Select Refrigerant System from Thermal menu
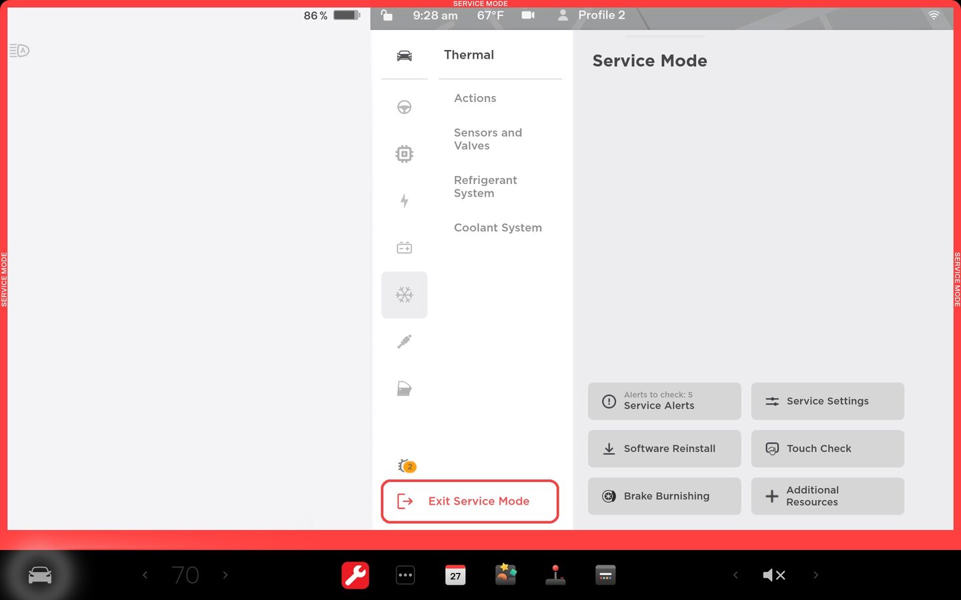The width and height of the screenshot is (961, 600). tap(485, 187)
